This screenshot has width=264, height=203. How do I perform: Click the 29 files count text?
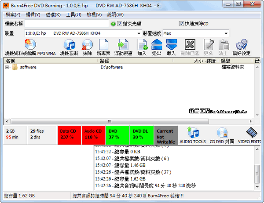[x=37, y=131]
